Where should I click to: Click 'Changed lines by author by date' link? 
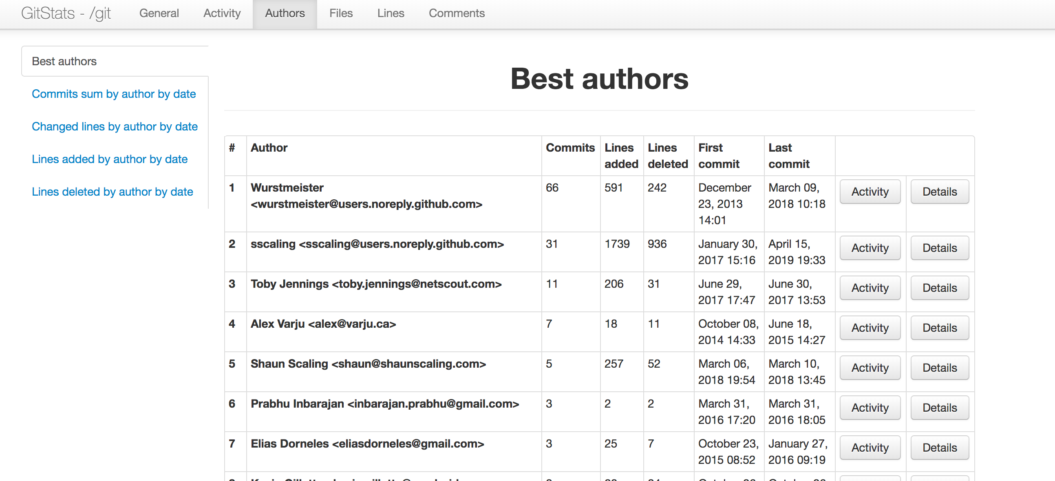click(115, 126)
